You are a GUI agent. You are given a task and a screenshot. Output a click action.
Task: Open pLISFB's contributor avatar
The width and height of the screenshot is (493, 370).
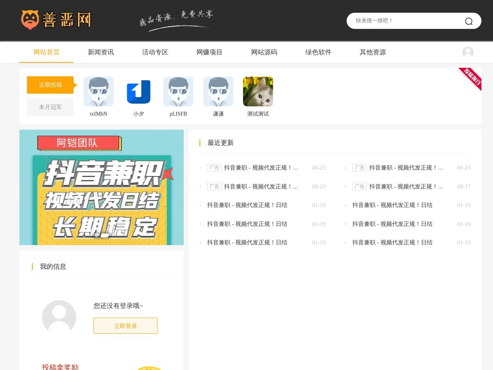point(178,91)
